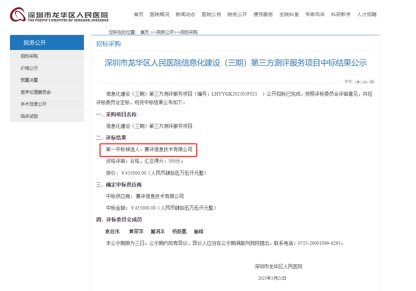The height and width of the screenshot is (291, 416).
Task: Open 预算决算 in the left sidebar
Action: point(29,80)
